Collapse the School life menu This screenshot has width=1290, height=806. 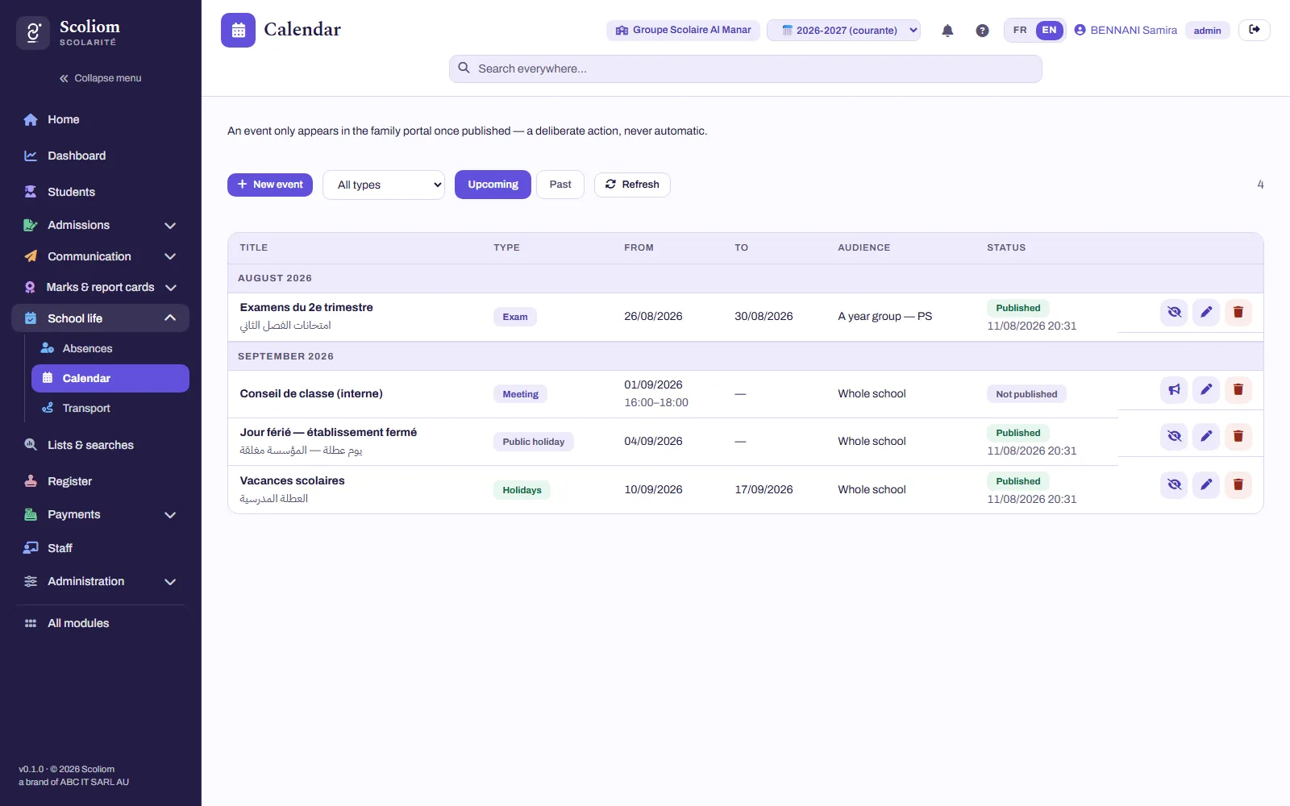tap(100, 318)
